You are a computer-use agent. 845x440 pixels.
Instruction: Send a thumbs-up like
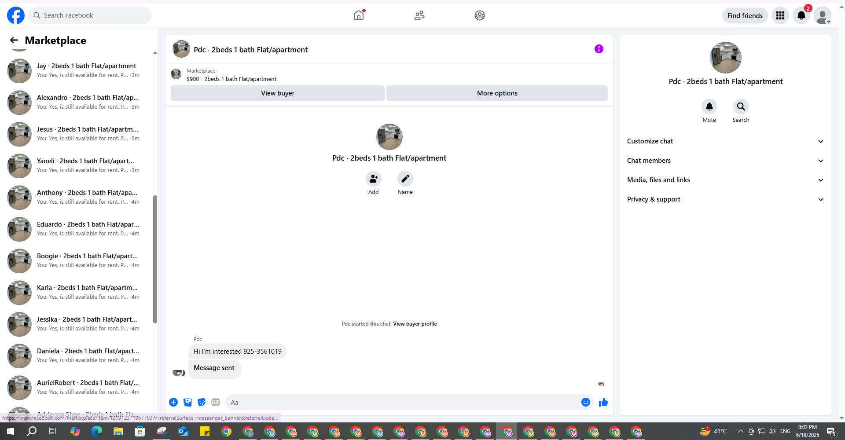[x=603, y=402]
